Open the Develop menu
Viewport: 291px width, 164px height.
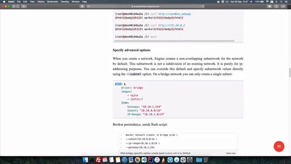(65, 2)
